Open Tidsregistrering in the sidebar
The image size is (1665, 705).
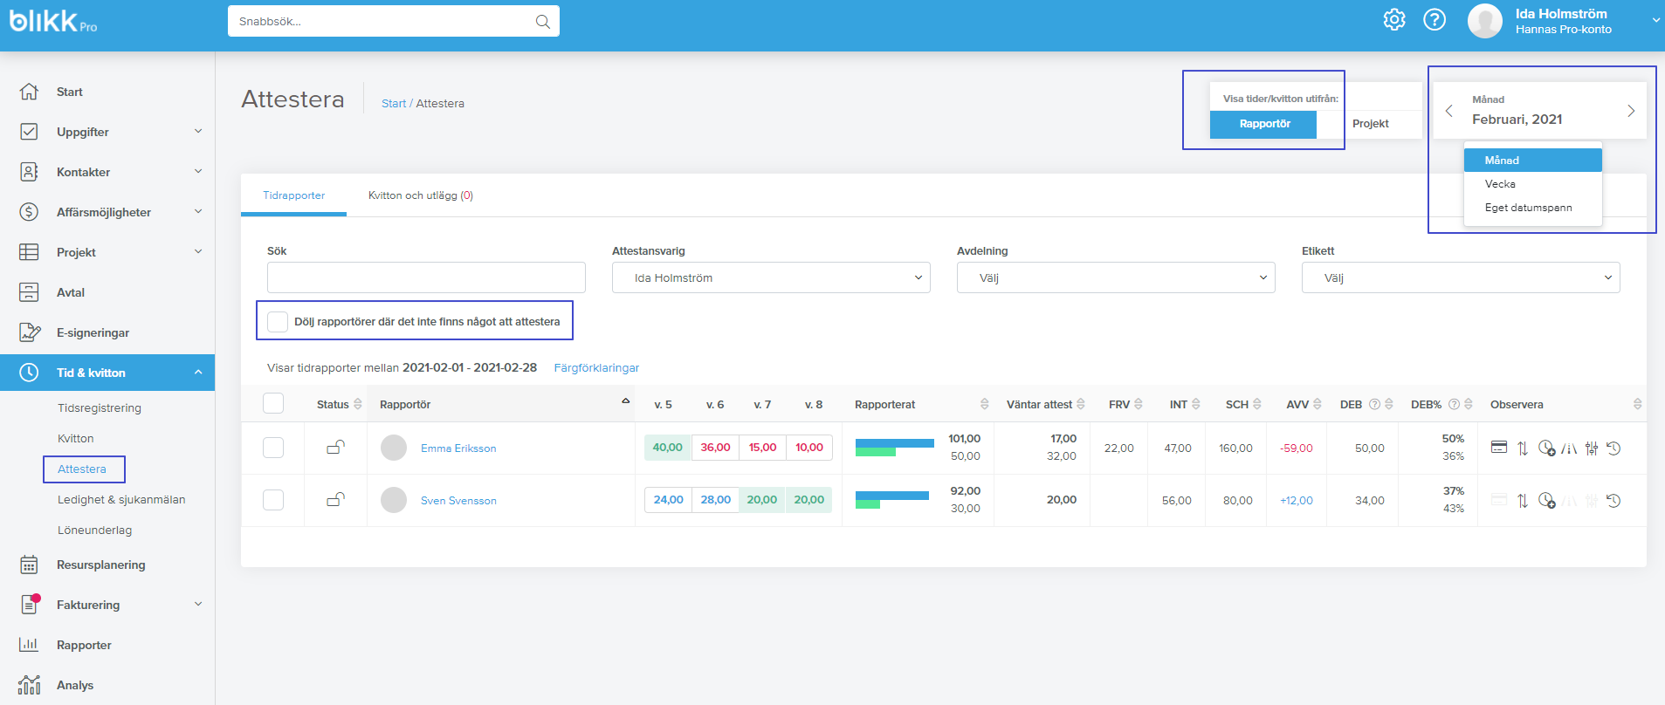[100, 407]
